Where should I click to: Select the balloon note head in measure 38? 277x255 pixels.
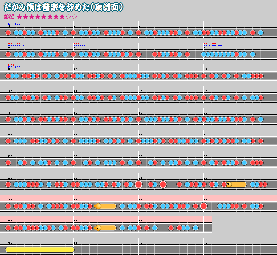pyautogui.click(x=98, y=228)
